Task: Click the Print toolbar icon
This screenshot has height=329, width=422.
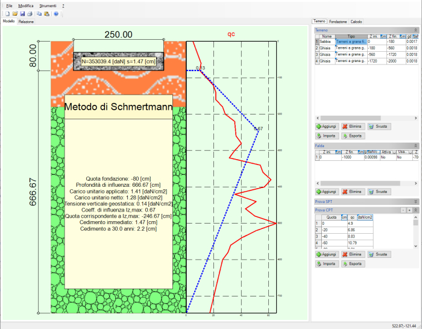Action: click(x=30, y=13)
